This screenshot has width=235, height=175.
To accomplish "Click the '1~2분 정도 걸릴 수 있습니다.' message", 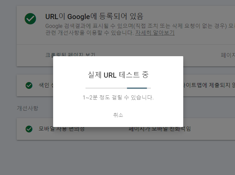I will point(118,97).
